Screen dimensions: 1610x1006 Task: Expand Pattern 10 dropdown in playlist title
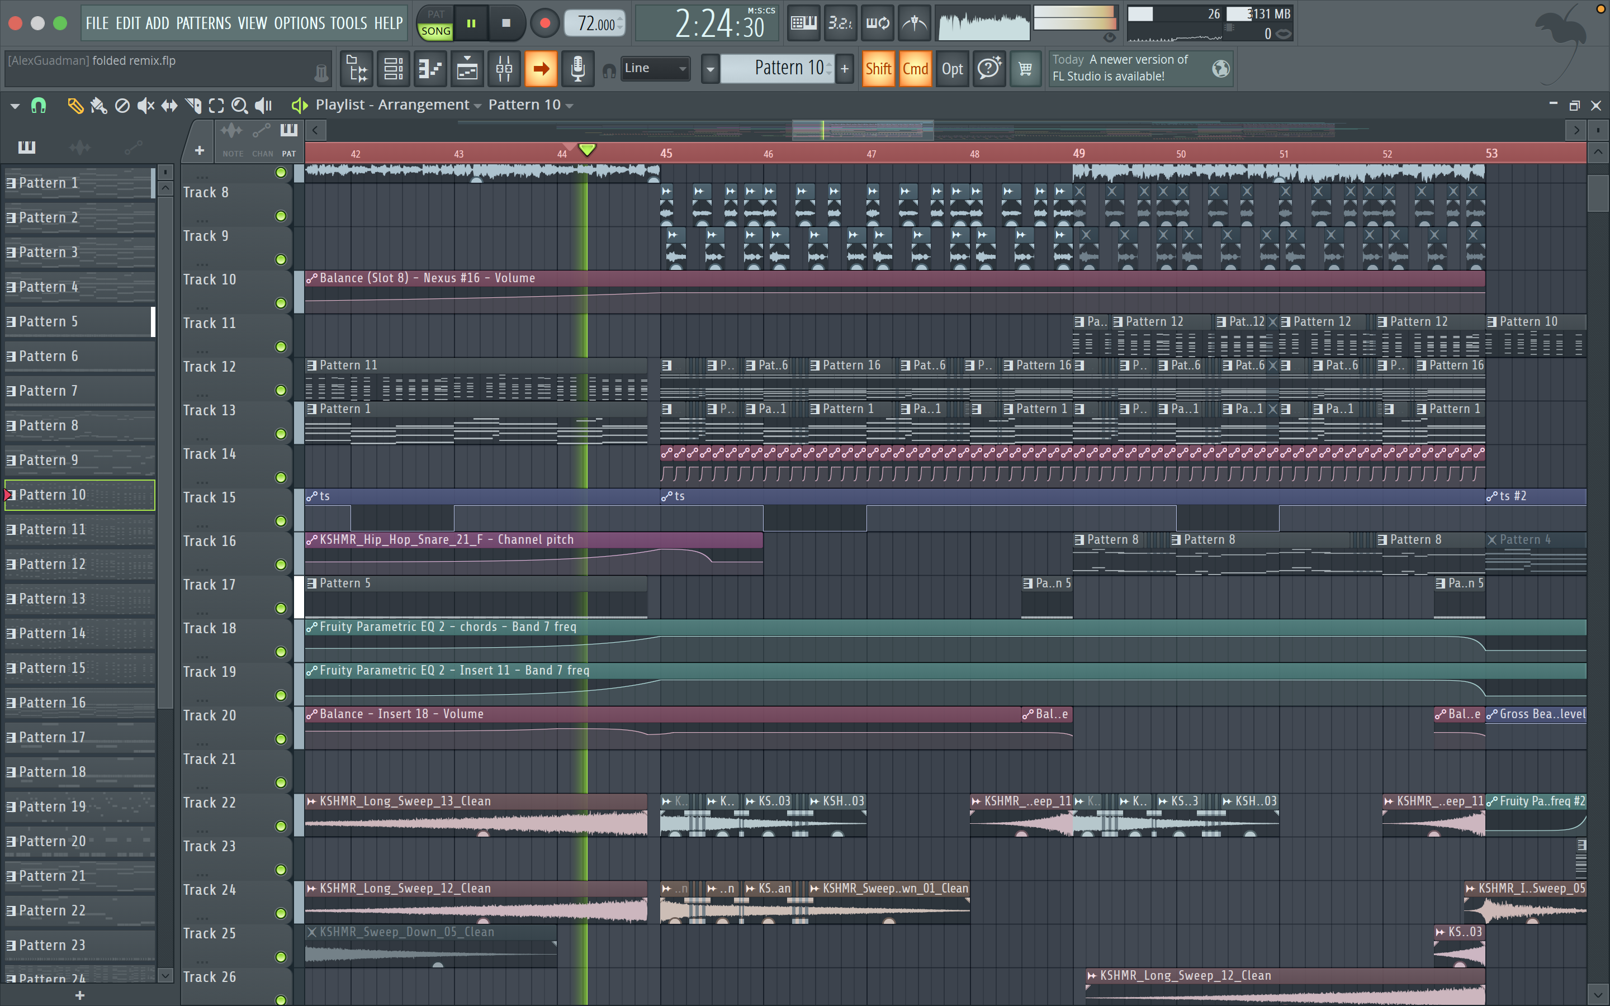click(x=569, y=106)
